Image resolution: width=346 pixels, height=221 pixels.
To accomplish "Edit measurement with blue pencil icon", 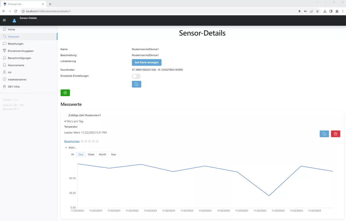I will (x=324, y=134).
